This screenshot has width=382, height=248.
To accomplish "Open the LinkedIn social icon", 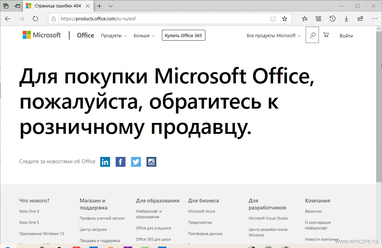I will tap(105, 162).
